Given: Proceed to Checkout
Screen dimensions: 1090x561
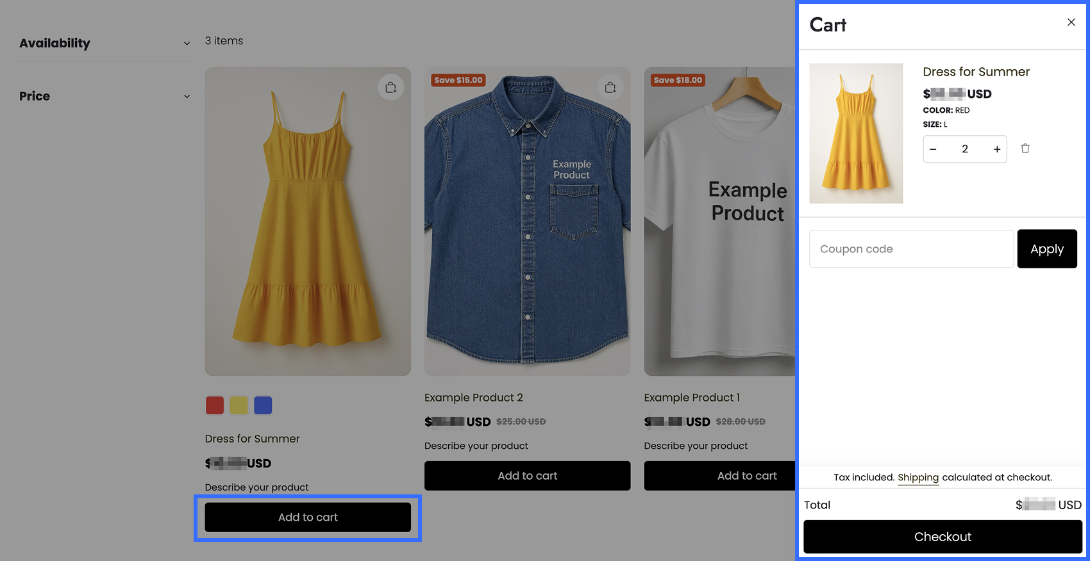Looking at the screenshot, I should 943,537.
